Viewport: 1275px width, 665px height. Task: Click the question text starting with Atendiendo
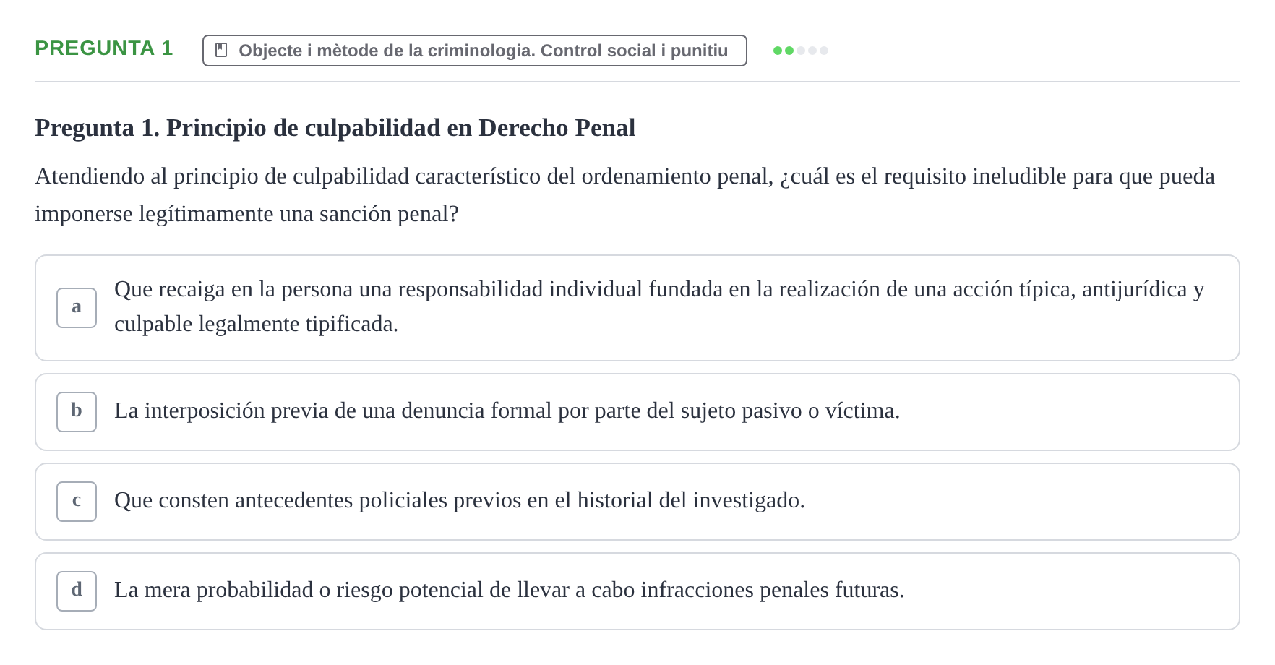pos(625,195)
